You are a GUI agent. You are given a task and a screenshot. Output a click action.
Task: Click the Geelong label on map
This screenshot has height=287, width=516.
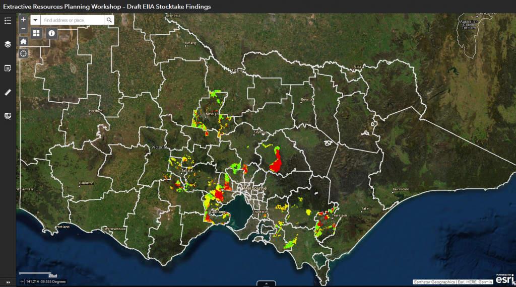pos(218,212)
